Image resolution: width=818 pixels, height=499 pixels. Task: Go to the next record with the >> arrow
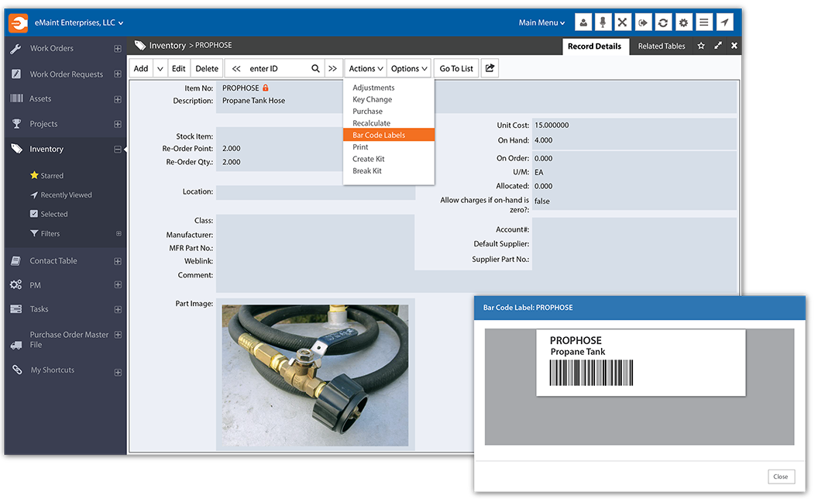click(x=332, y=68)
